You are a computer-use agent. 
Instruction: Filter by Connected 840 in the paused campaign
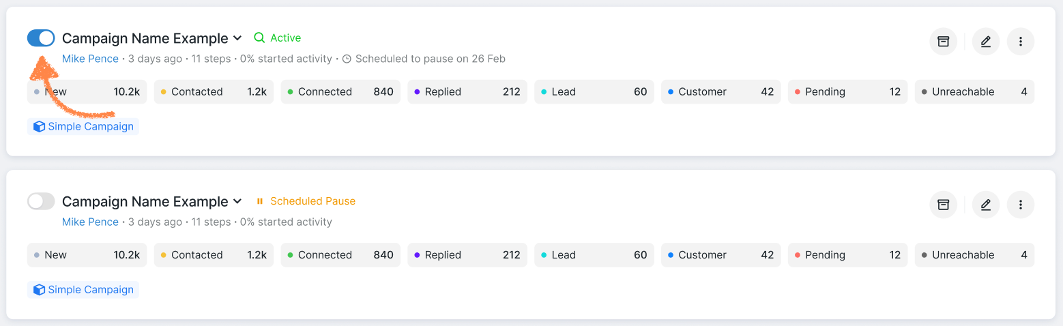[x=340, y=255]
